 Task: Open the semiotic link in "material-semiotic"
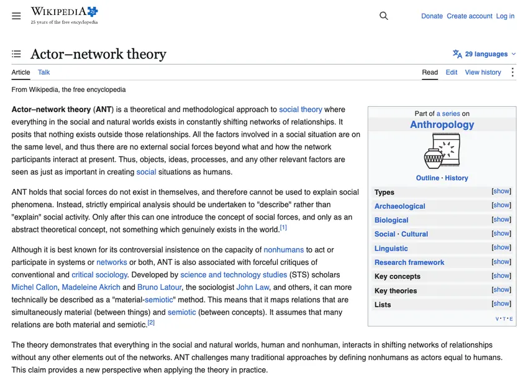tap(158, 300)
